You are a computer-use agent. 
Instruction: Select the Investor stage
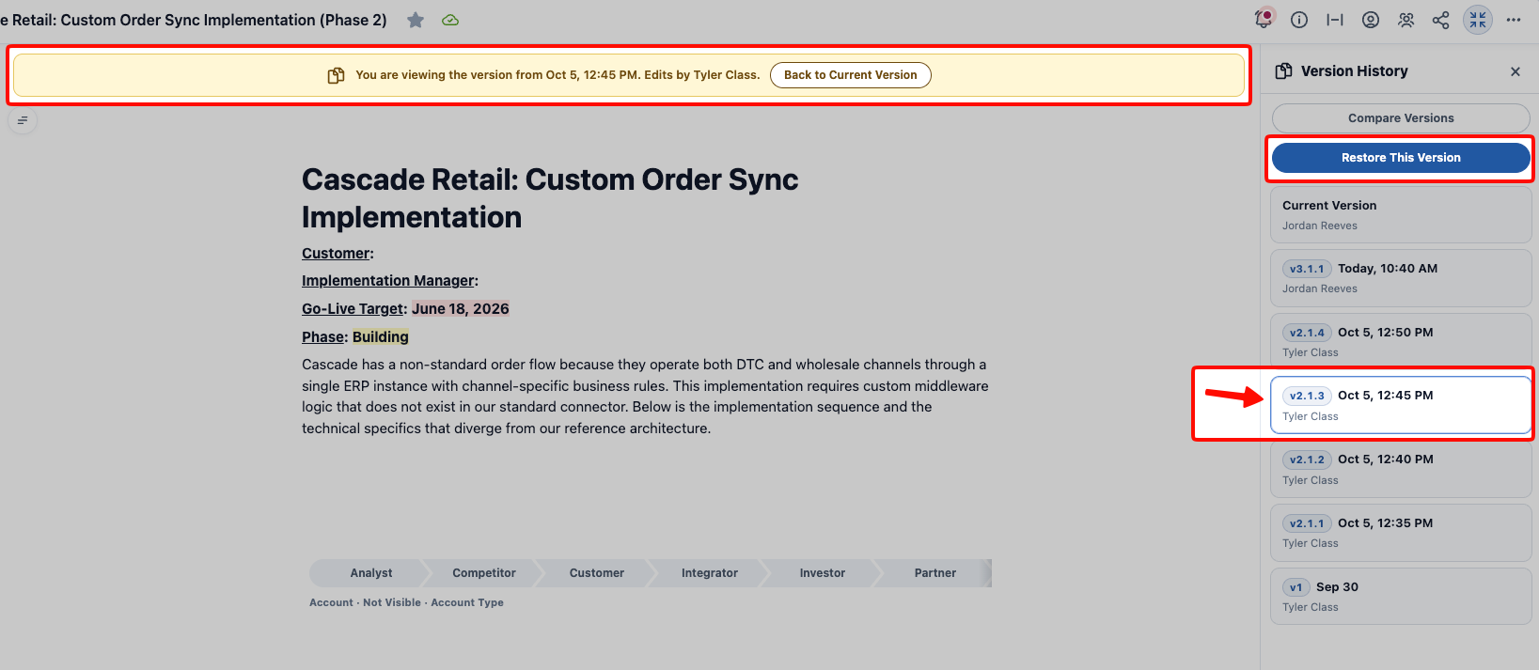(822, 573)
